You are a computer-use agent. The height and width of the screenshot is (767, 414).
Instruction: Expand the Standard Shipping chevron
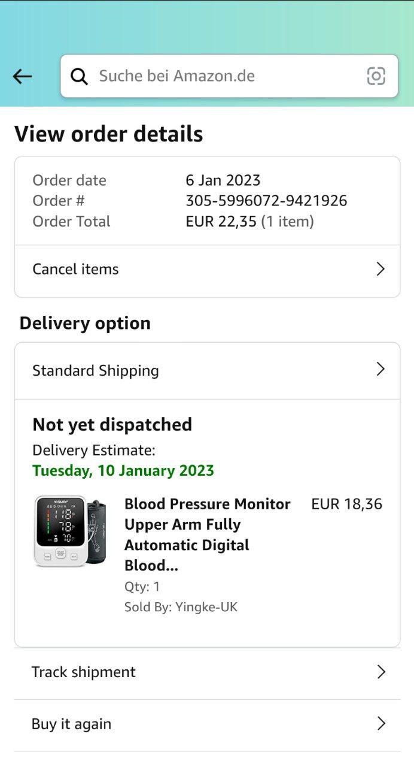point(380,369)
